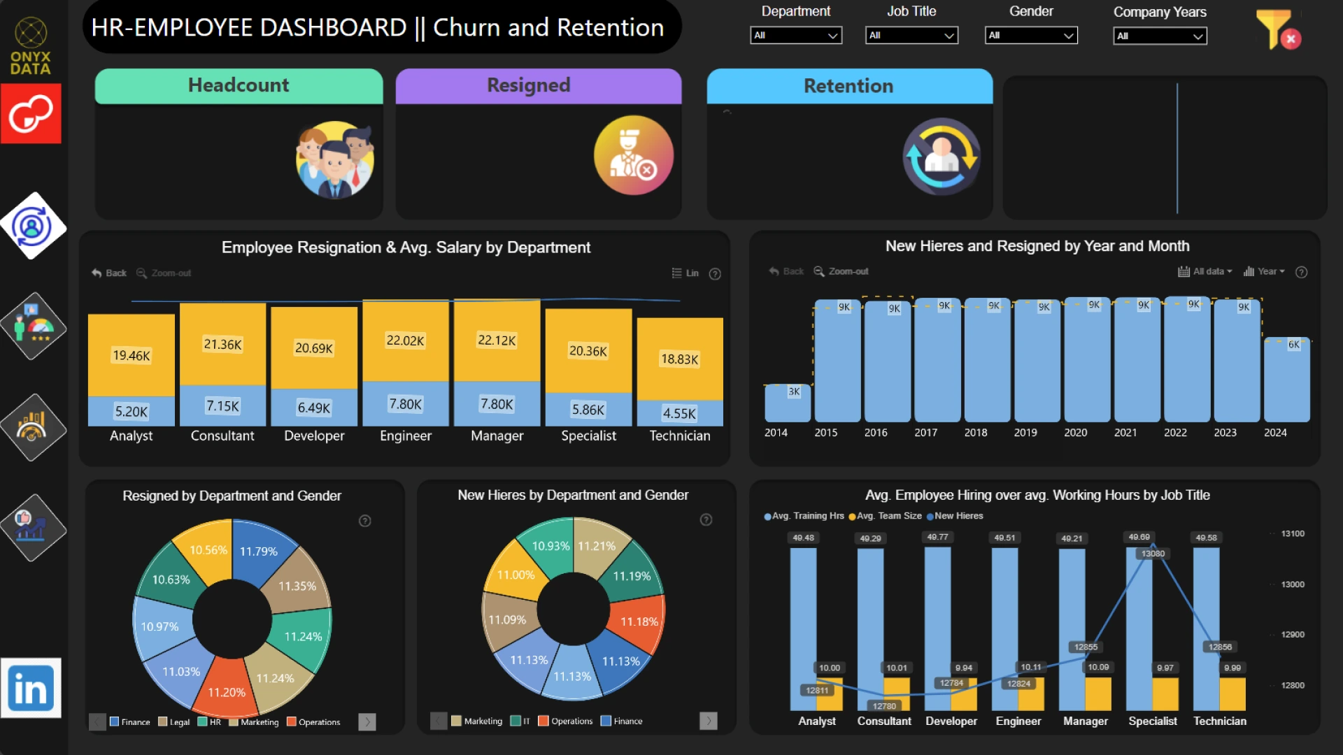Select the 2024 new hires bar
The height and width of the screenshot is (755, 1343).
1287,380
